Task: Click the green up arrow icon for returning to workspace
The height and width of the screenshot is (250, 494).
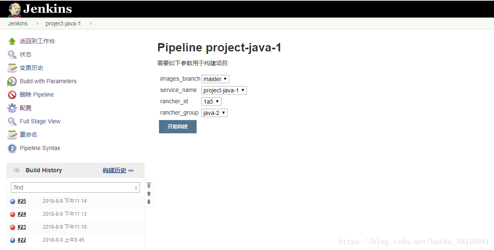Action: [12, 41]
